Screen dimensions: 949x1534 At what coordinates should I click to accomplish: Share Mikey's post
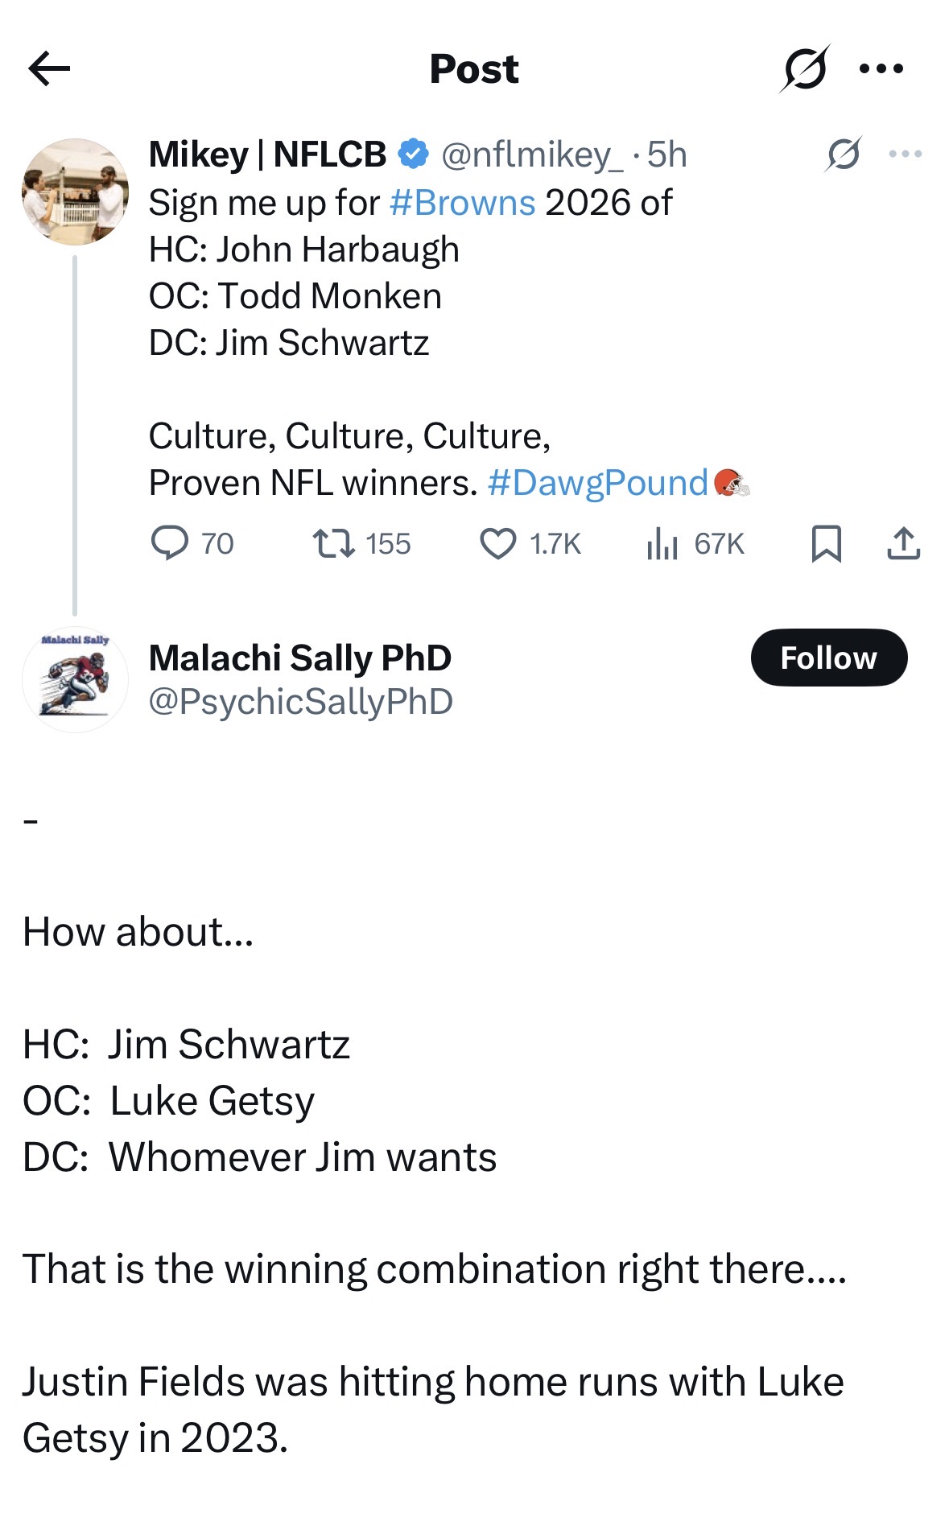903,543
